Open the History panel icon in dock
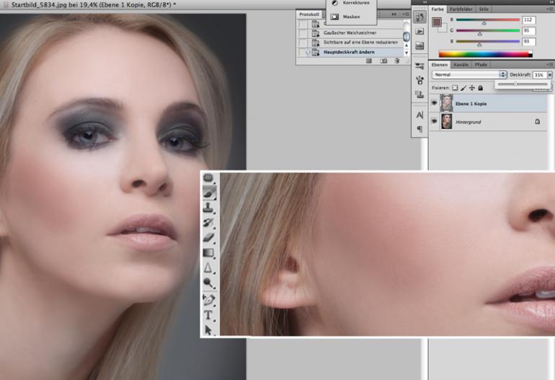The image size is (555, 380). pyautogui.click(x=419, y=17)
